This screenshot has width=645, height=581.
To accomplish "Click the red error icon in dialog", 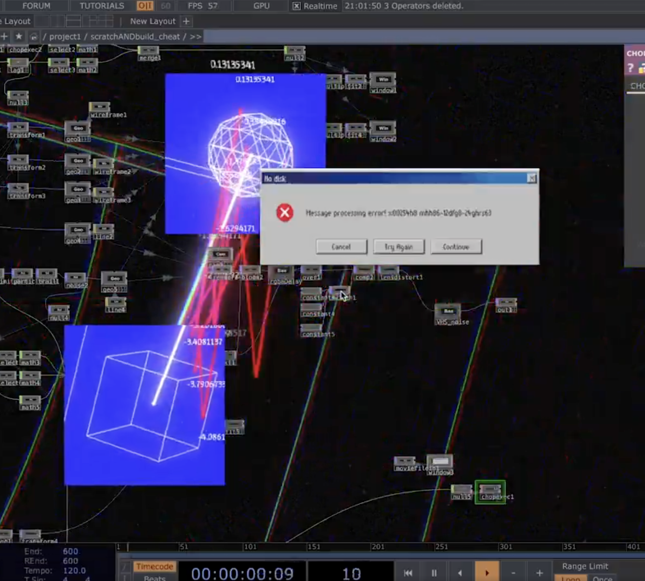I will (285, 213).
